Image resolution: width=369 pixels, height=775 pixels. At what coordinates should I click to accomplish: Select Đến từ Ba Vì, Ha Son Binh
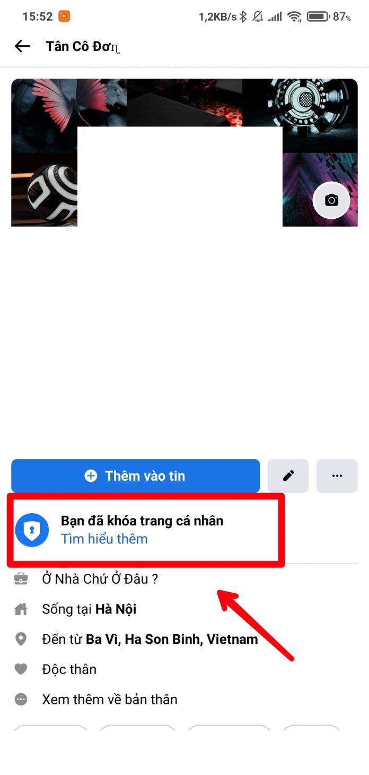(150, 639)
